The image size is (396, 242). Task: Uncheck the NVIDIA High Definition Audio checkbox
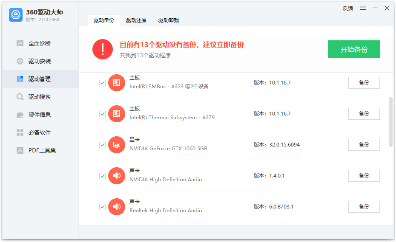coord(102,176)
